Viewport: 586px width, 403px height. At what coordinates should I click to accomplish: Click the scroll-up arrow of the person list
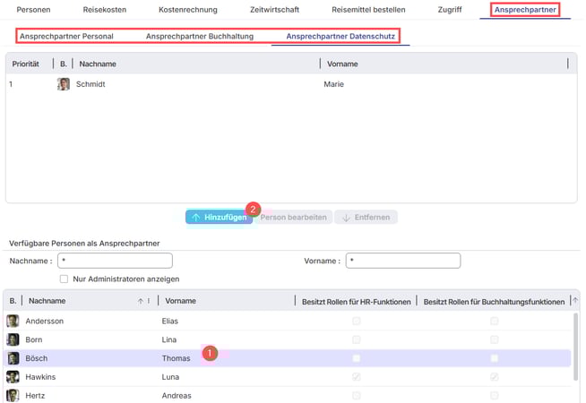[x=575, y=301]
